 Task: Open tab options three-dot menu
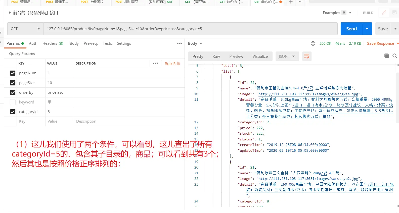(x=300, y=2)
